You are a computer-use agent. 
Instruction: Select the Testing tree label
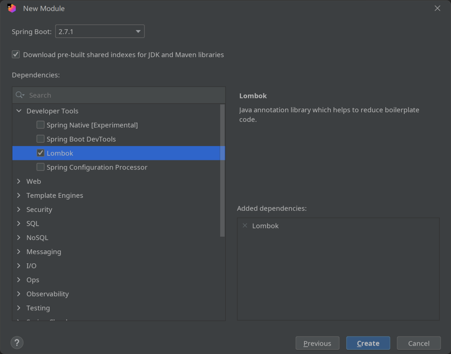tap(38, 308)
